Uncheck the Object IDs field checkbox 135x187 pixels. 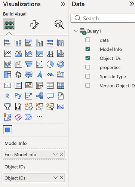tap(88, 58)
